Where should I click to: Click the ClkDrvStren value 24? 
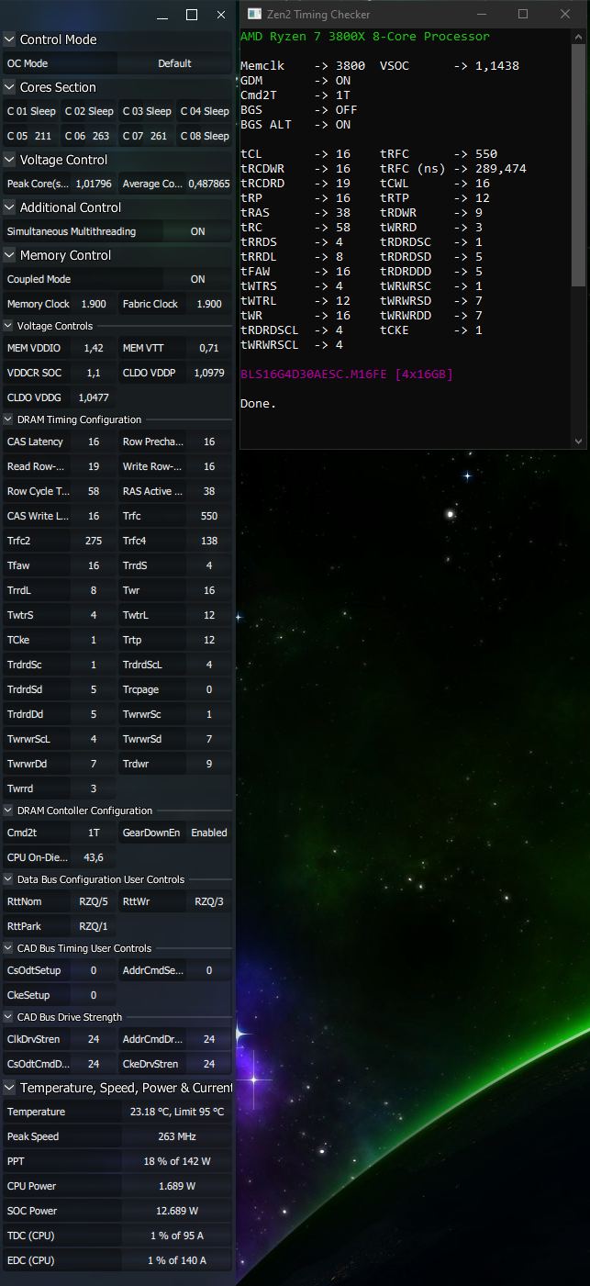[94, 1039]
